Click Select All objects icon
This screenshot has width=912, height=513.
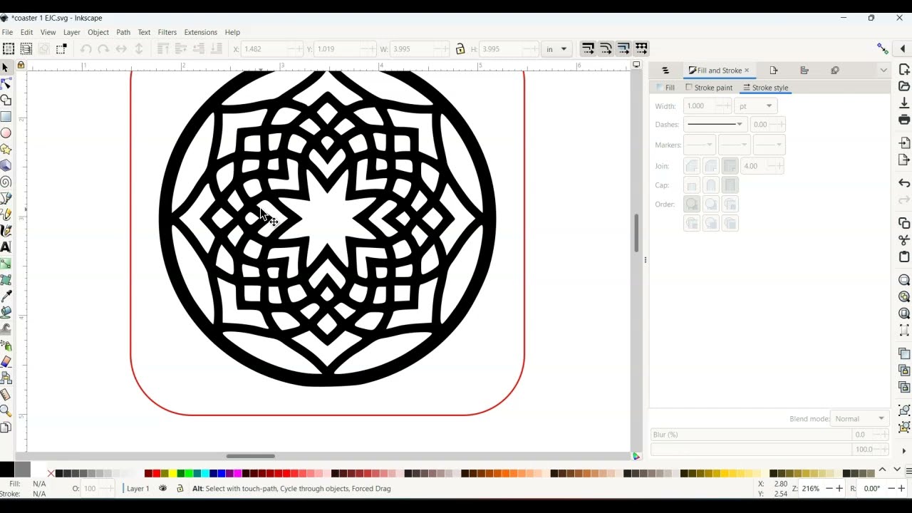coord(9,48)
